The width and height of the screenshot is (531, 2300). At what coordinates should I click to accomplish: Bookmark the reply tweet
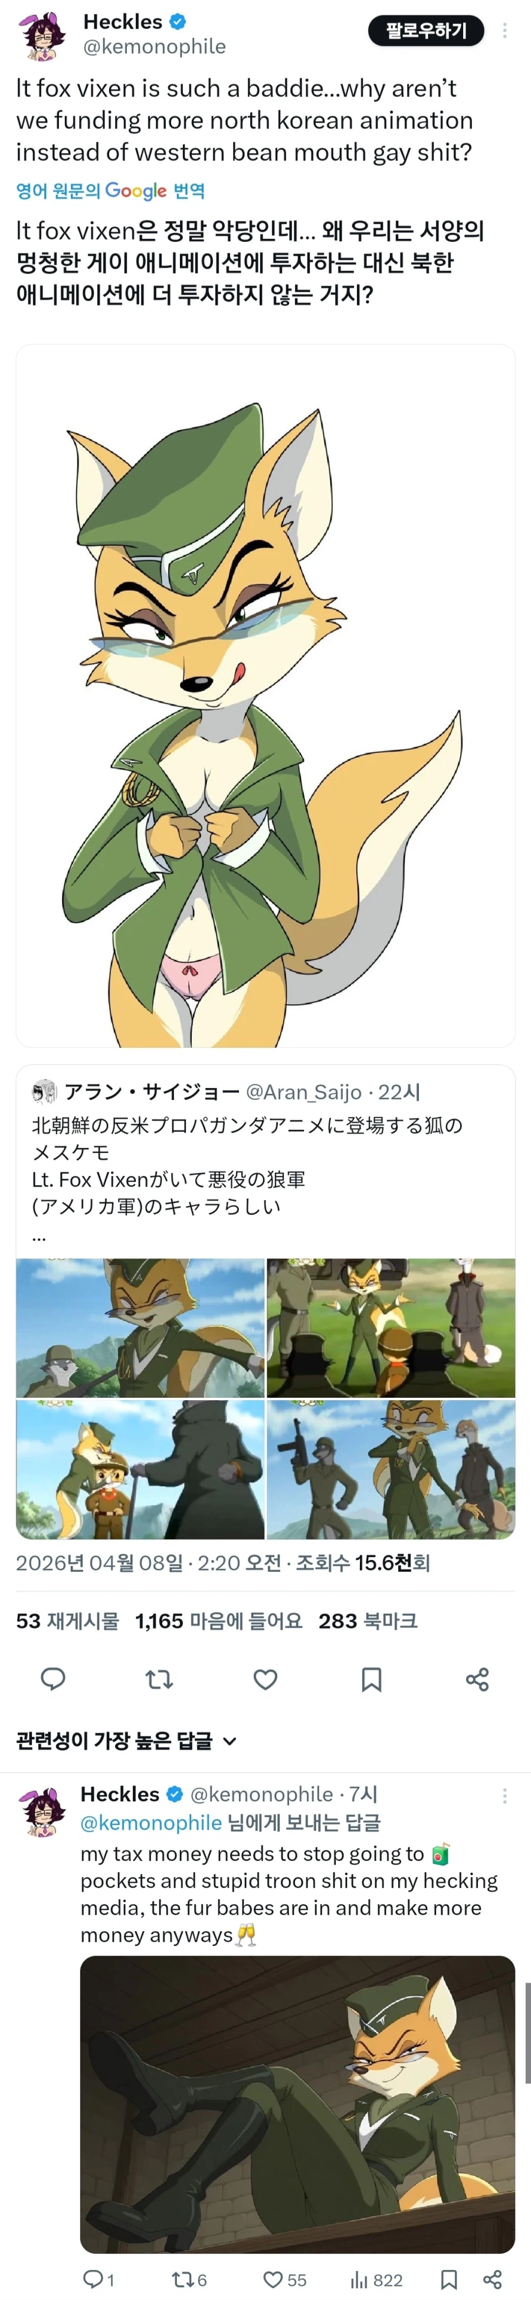[450, 2279]
